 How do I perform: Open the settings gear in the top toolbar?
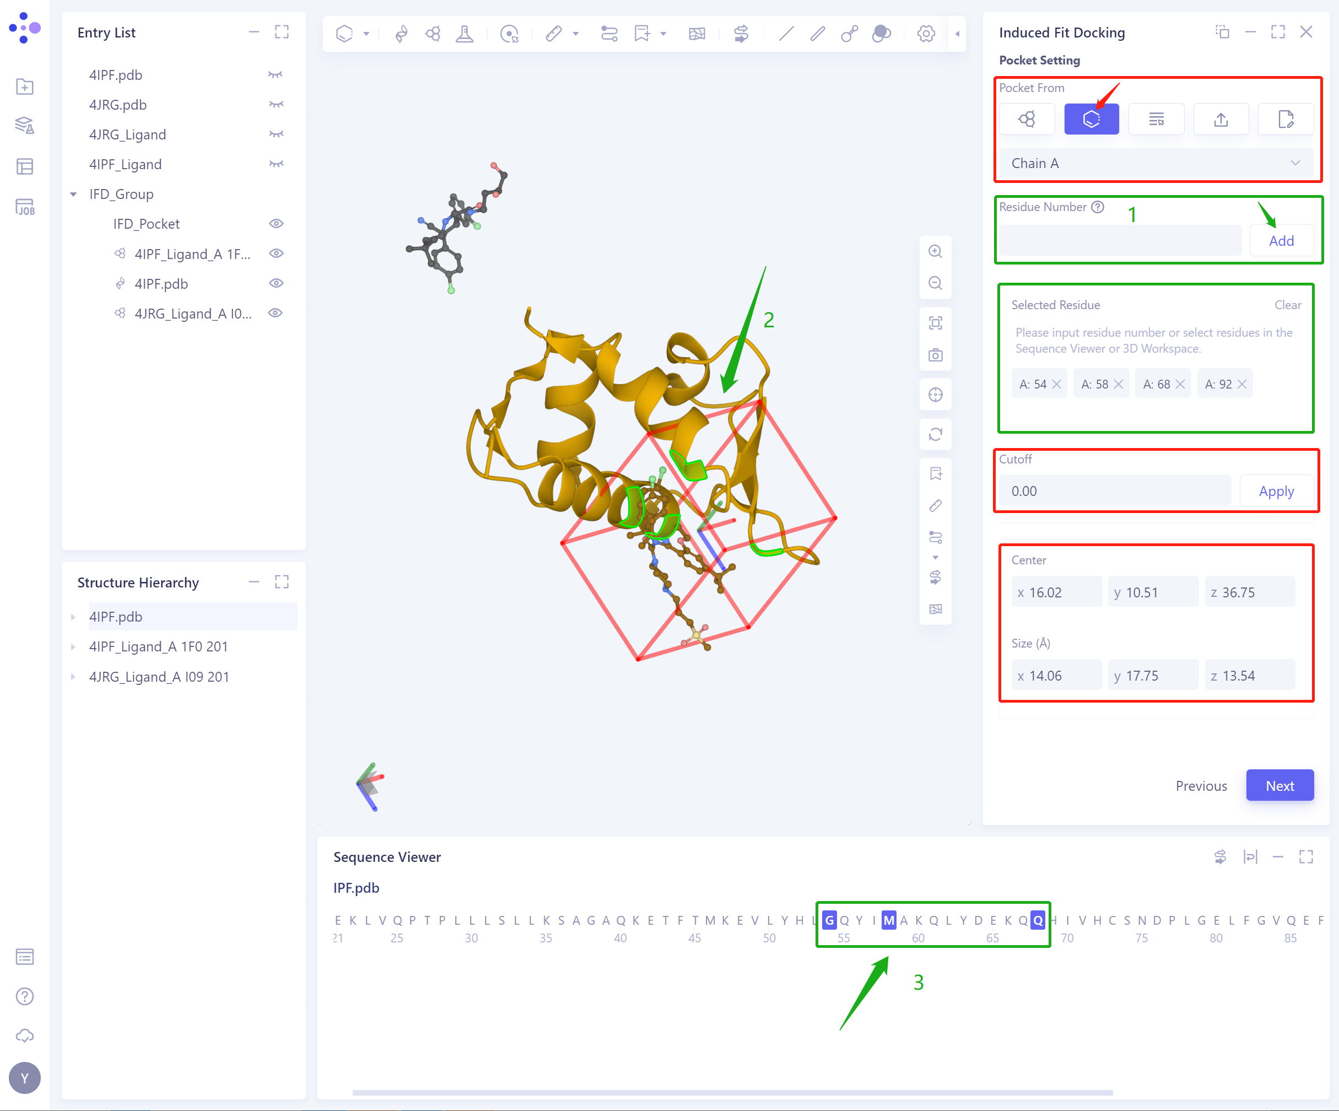tap(925, 34)
